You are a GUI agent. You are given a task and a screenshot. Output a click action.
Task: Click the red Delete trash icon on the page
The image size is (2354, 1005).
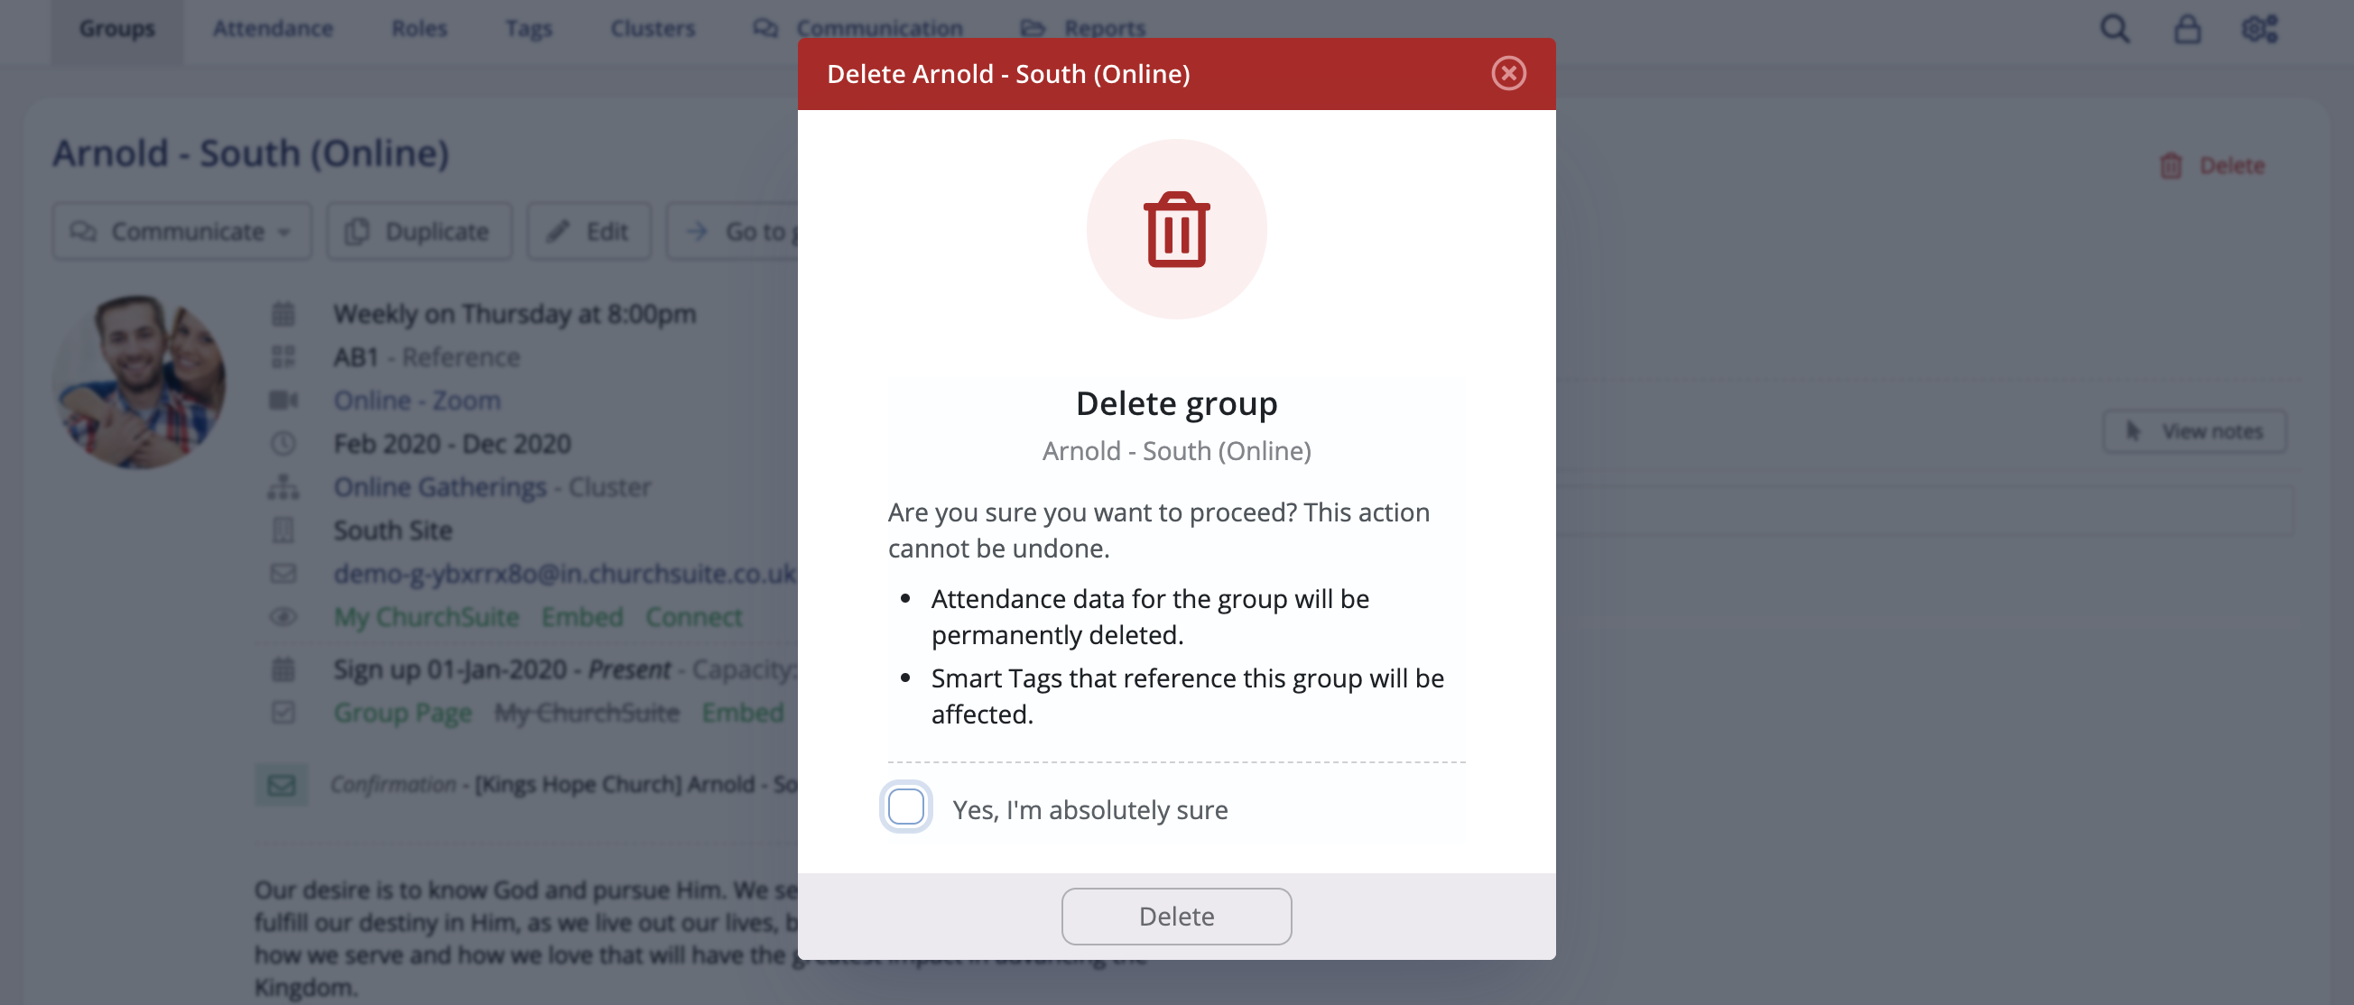[x=2171, y=166]
